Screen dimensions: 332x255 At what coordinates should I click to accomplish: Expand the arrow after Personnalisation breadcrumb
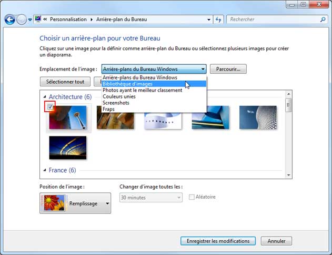[x=92, y=19]
